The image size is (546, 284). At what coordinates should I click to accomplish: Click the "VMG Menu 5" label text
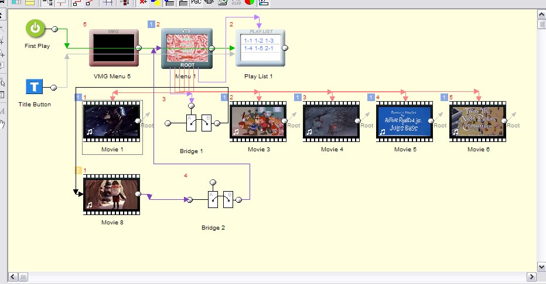tap(112, 76)
